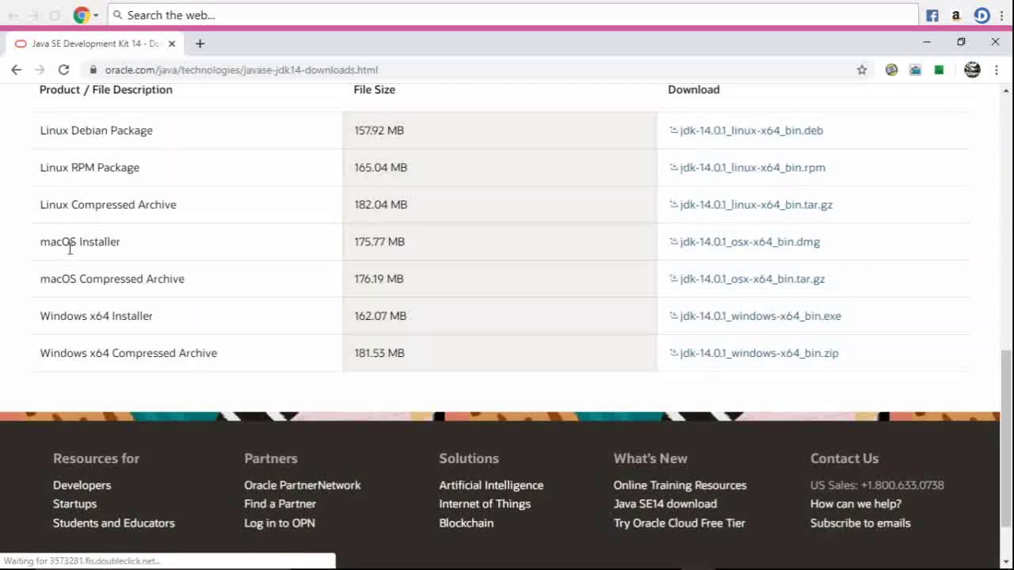1014x570 pixels.
Task: Open the Internet of Things link
Action: coord(485,504)
